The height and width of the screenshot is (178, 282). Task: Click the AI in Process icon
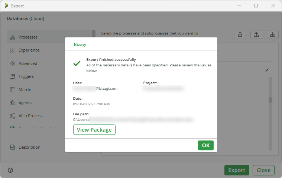click(x=13, y=116)
